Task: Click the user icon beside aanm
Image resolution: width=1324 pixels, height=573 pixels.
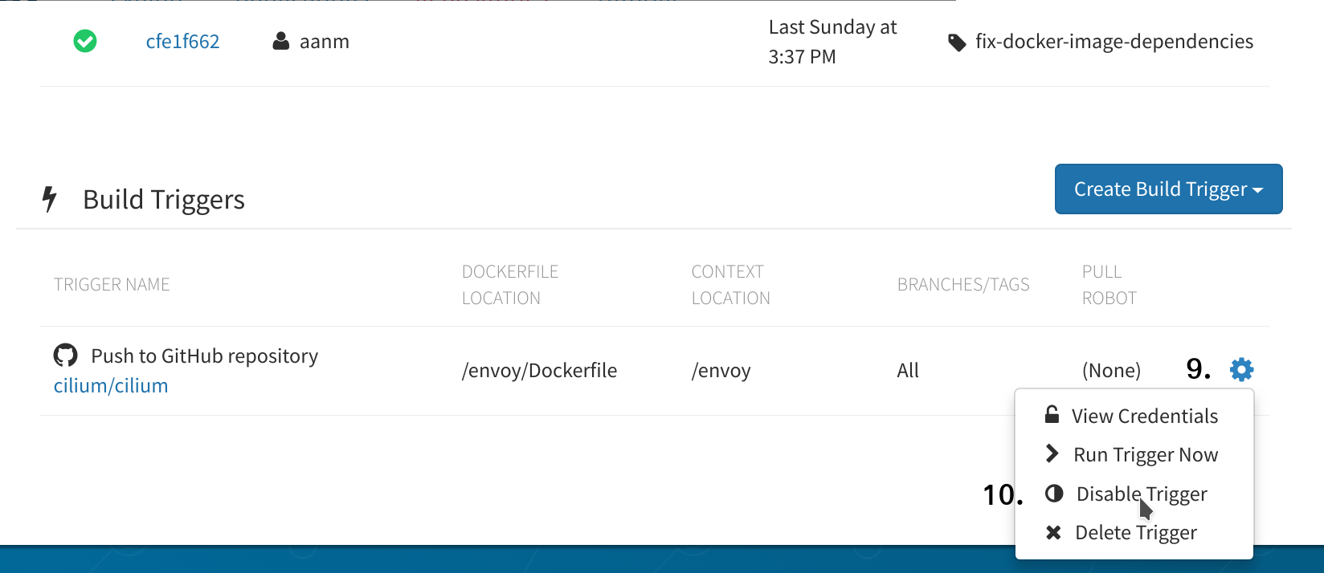Action: coord(280,41)
